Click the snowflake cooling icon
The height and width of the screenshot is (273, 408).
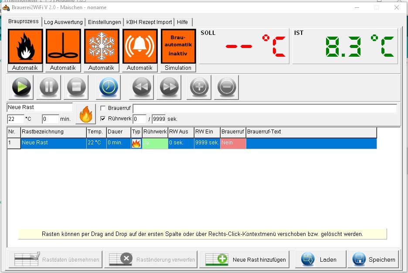click(102, 46)
